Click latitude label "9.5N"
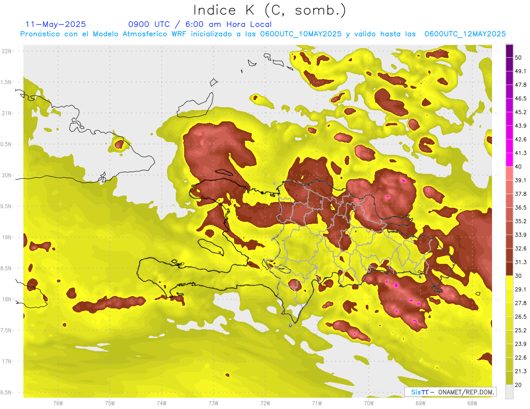The height and width of the screenshot is (409, 530). [7, 206]
